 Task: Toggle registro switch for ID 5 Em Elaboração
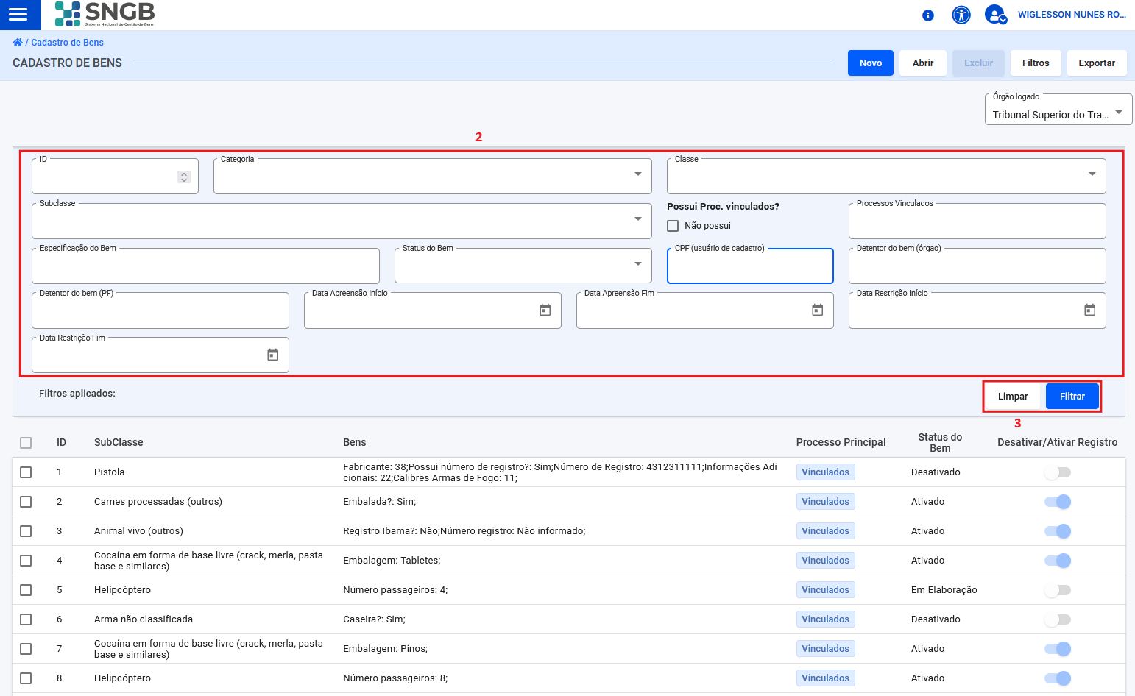click(x=1058, y=590)
